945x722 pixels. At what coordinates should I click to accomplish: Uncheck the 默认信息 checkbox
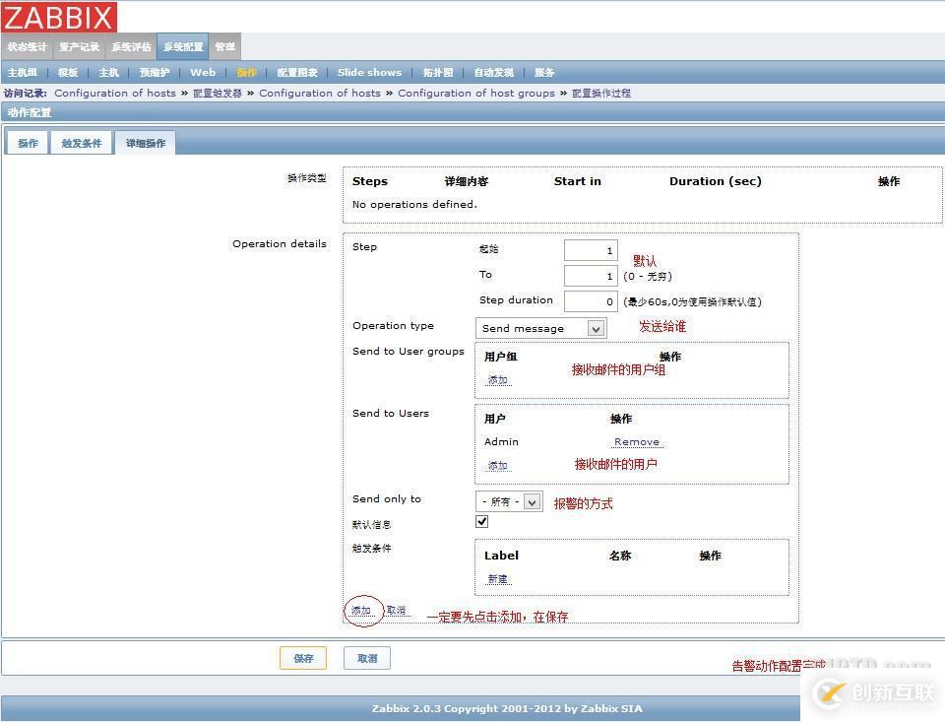pos(481,521)
